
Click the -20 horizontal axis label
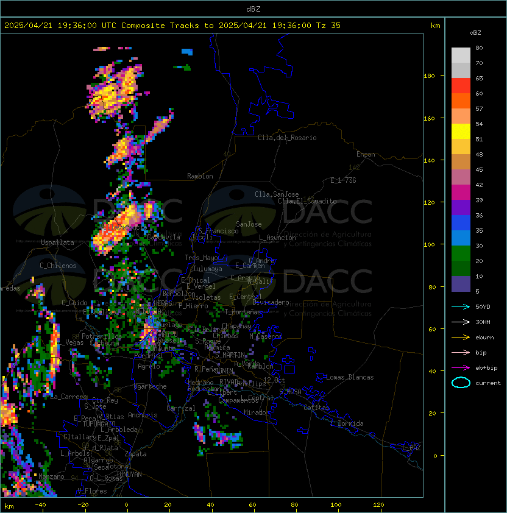pyautogui.click(x=83, y=505)
